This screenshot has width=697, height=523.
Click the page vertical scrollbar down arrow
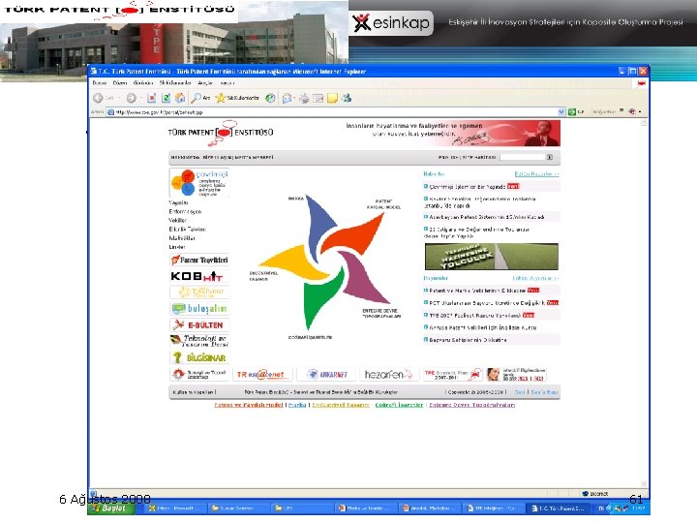pos(644,484)
